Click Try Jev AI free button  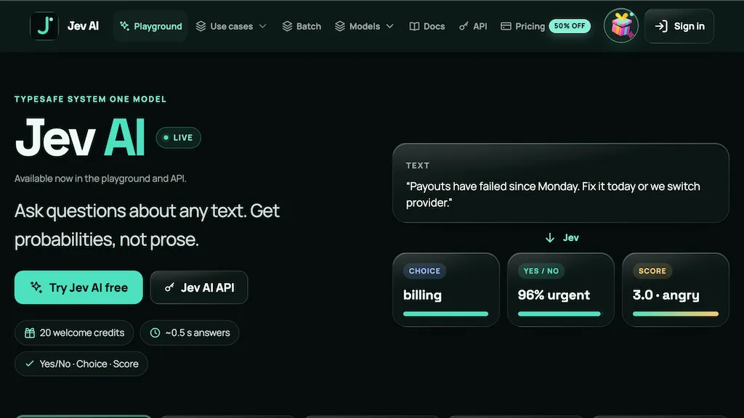tap(78, 287)
